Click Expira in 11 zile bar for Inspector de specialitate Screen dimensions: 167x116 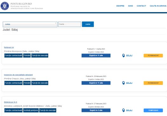96,83
